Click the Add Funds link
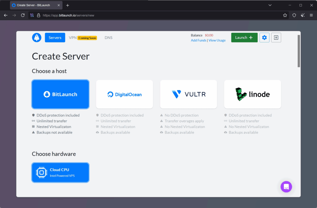 (198, 40)
